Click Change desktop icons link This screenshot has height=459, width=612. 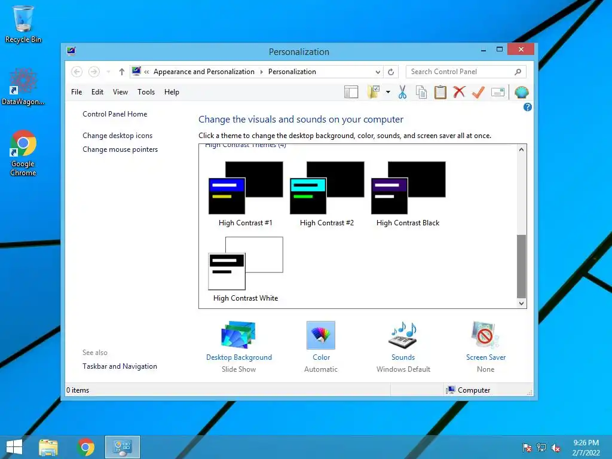coord(118,136)
